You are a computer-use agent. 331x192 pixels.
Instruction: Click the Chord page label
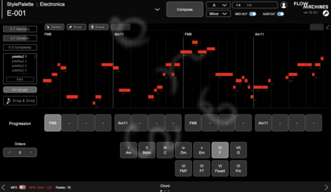(x=165, y=186)
